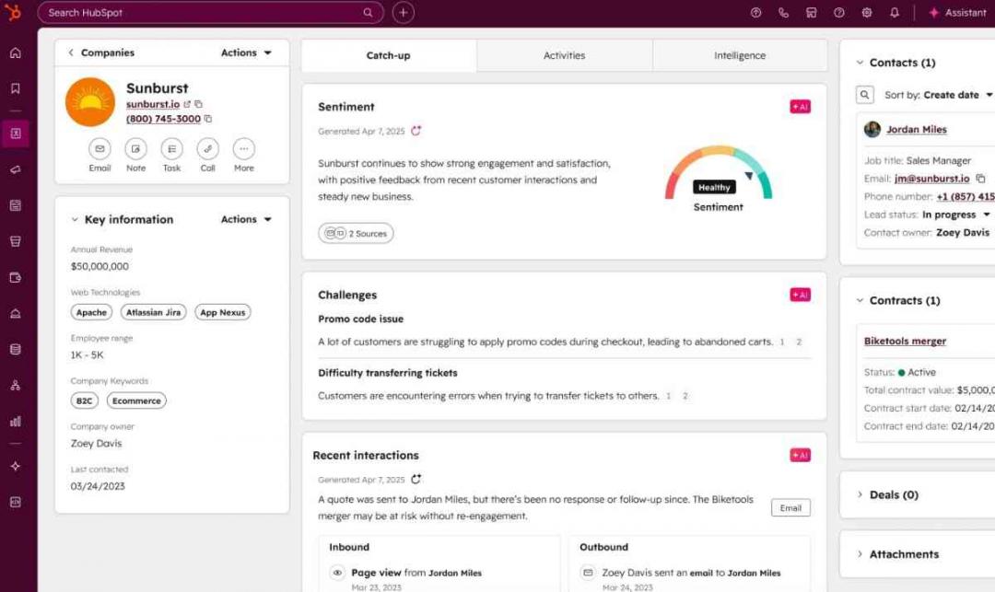Click the B2C keyword tag
The image size is (995, 592).
pyautogui.click(x=85, y=400)
